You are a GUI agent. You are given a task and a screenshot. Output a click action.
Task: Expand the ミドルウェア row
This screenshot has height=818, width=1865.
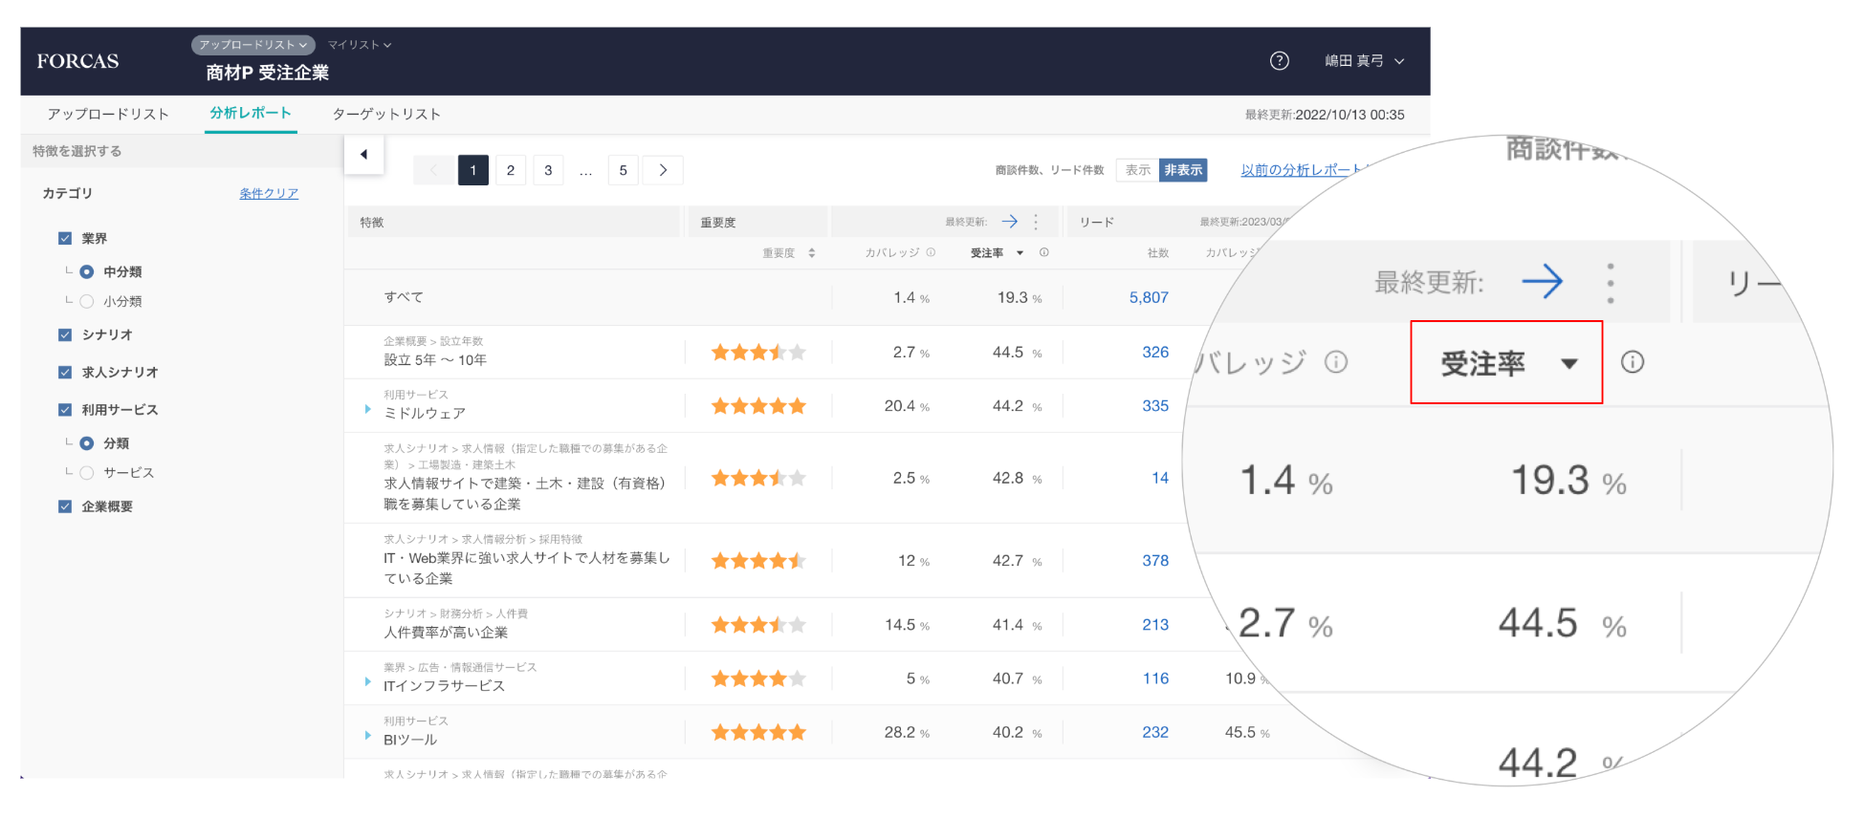(368, 409)
